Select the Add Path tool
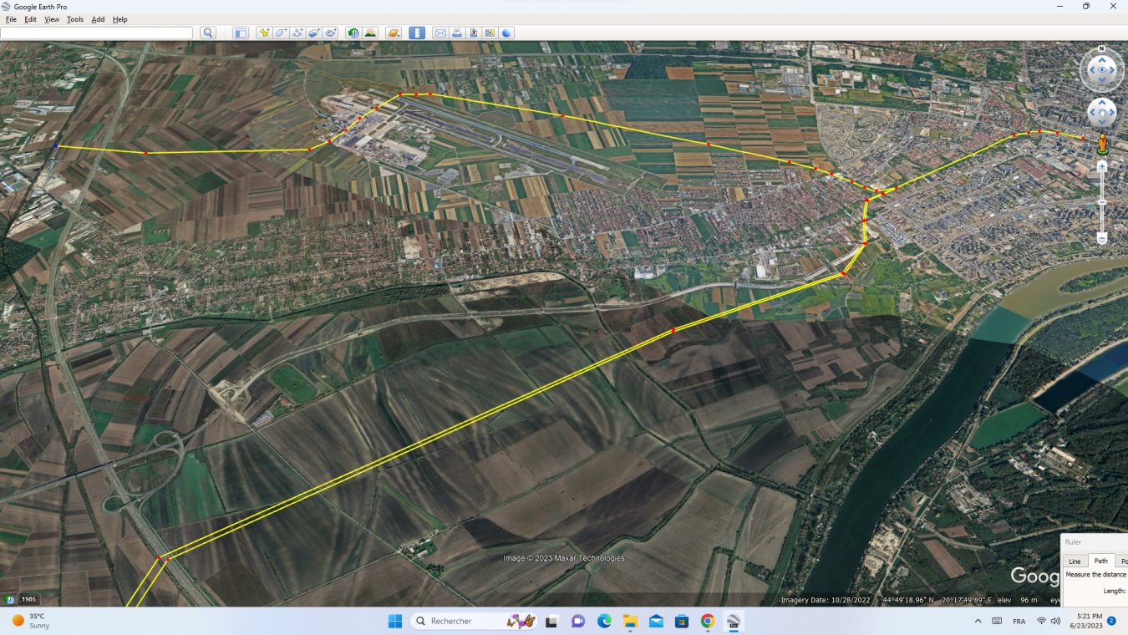The width and height of the screenshot is (1128, 635). [297, 33]
